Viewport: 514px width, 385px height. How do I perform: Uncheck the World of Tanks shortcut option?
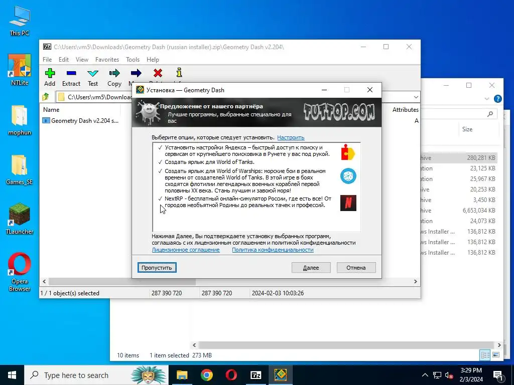[160, 162]
